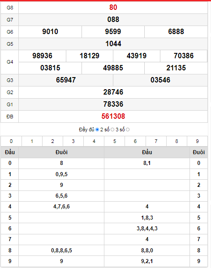Click the G8 prize number 80
The height and width of the screenshot is (268, 211).
point(113,8)
